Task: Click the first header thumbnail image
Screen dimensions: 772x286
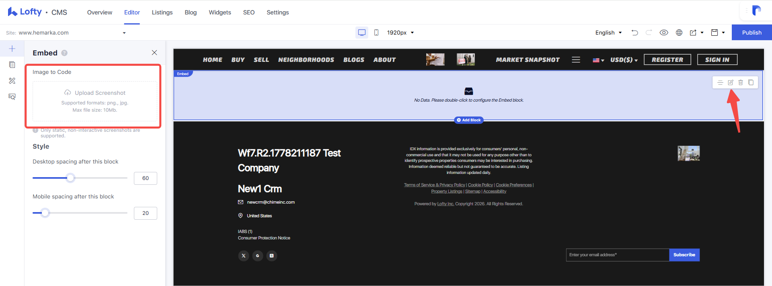Action: [435, 59]
